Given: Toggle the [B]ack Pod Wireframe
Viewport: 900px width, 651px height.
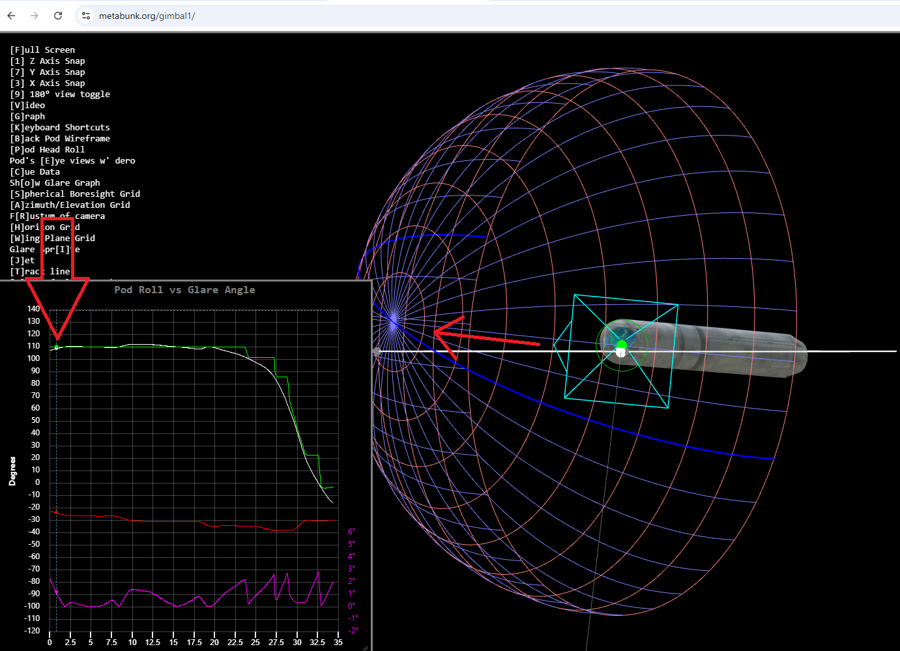Looking at the screenshot, I should pos(60,138).
